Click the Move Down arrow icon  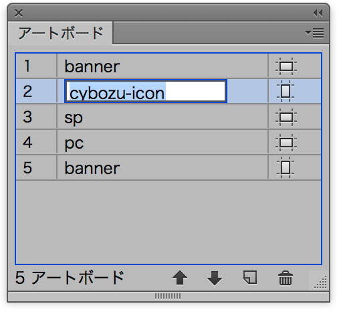tap(215, 279)
